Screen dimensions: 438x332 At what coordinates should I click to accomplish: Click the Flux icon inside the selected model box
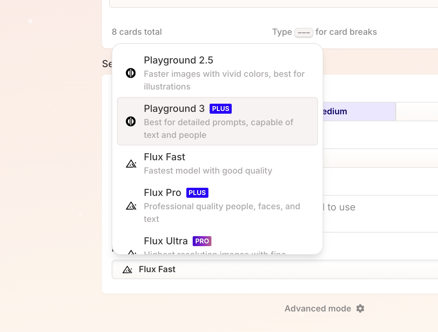(x=127, y=269)
